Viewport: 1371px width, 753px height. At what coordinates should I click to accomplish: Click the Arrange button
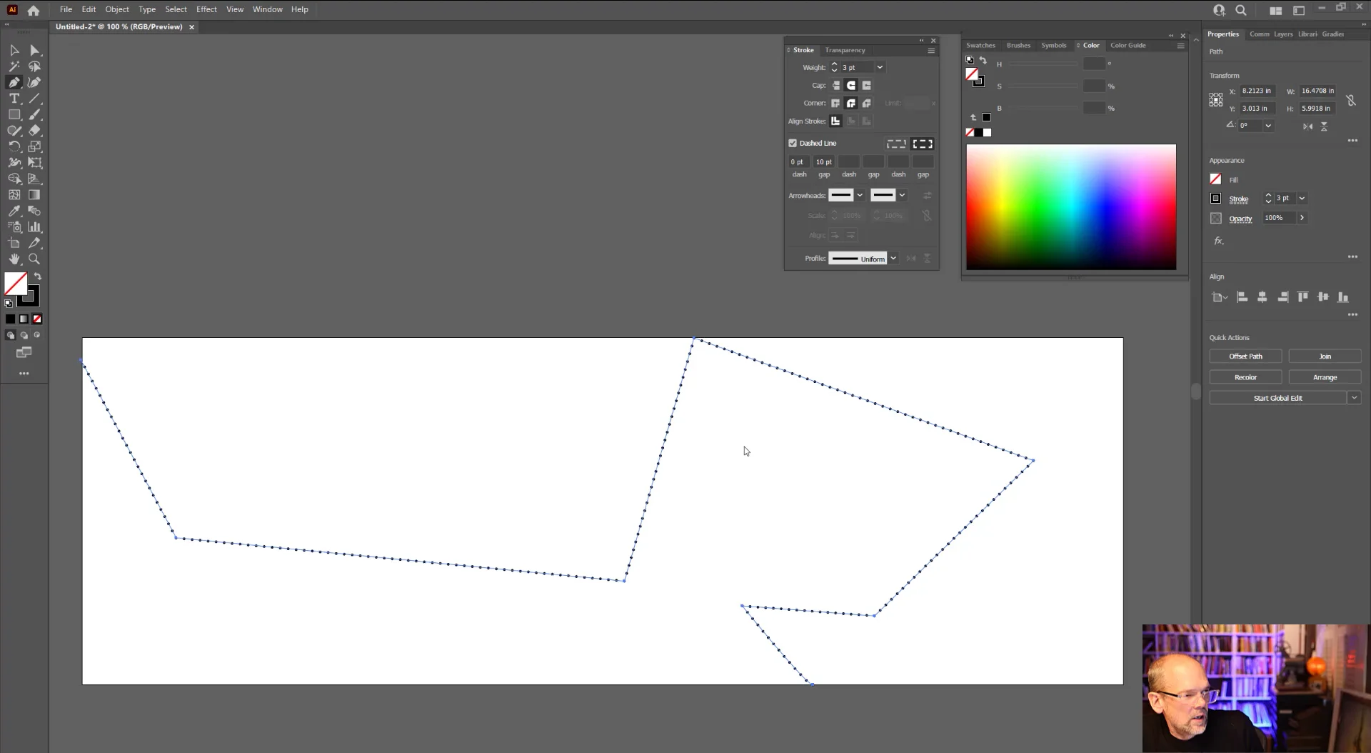(x=1325, y=377)
